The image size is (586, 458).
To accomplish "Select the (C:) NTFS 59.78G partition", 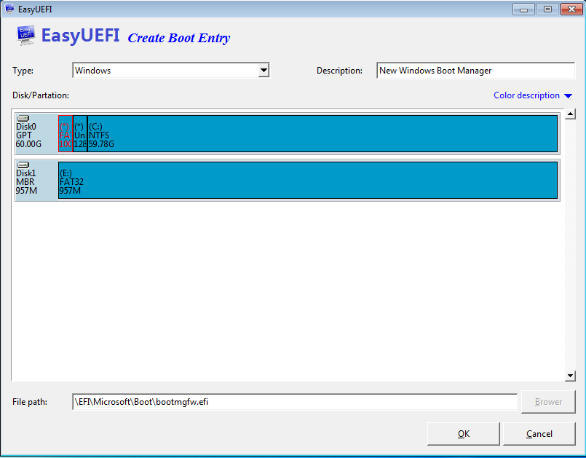I will pos(322,133).
